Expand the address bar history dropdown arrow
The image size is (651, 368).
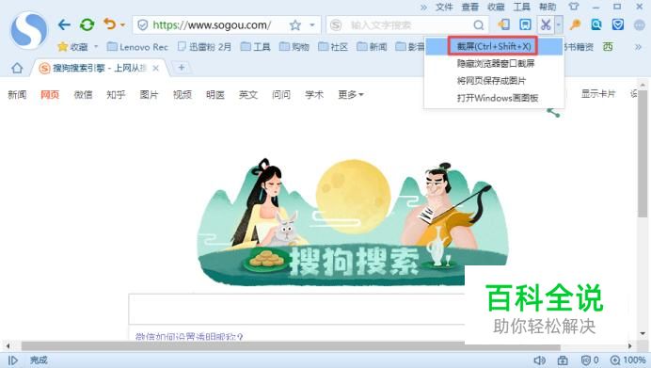click(x=312, y=25)
